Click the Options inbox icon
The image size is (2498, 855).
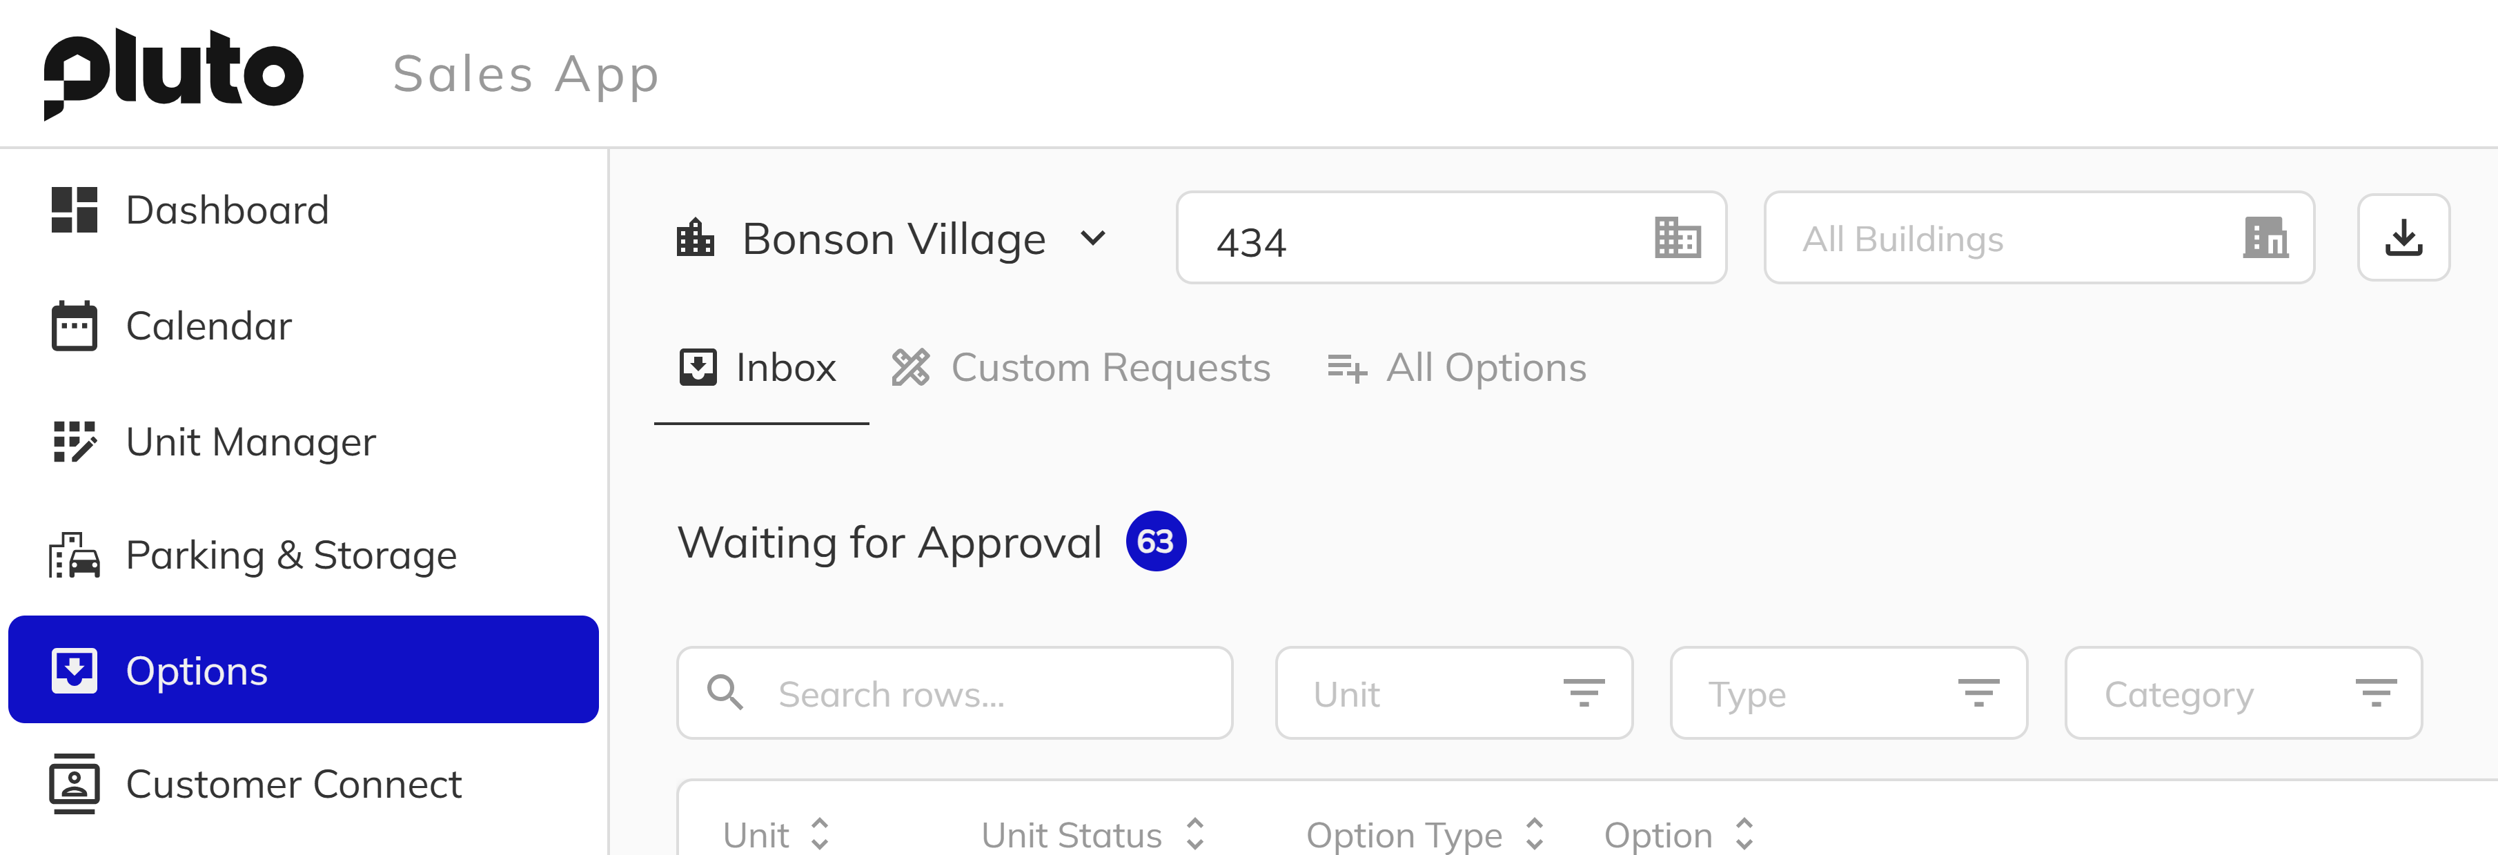pyautogui.click(x=76, y=670)
